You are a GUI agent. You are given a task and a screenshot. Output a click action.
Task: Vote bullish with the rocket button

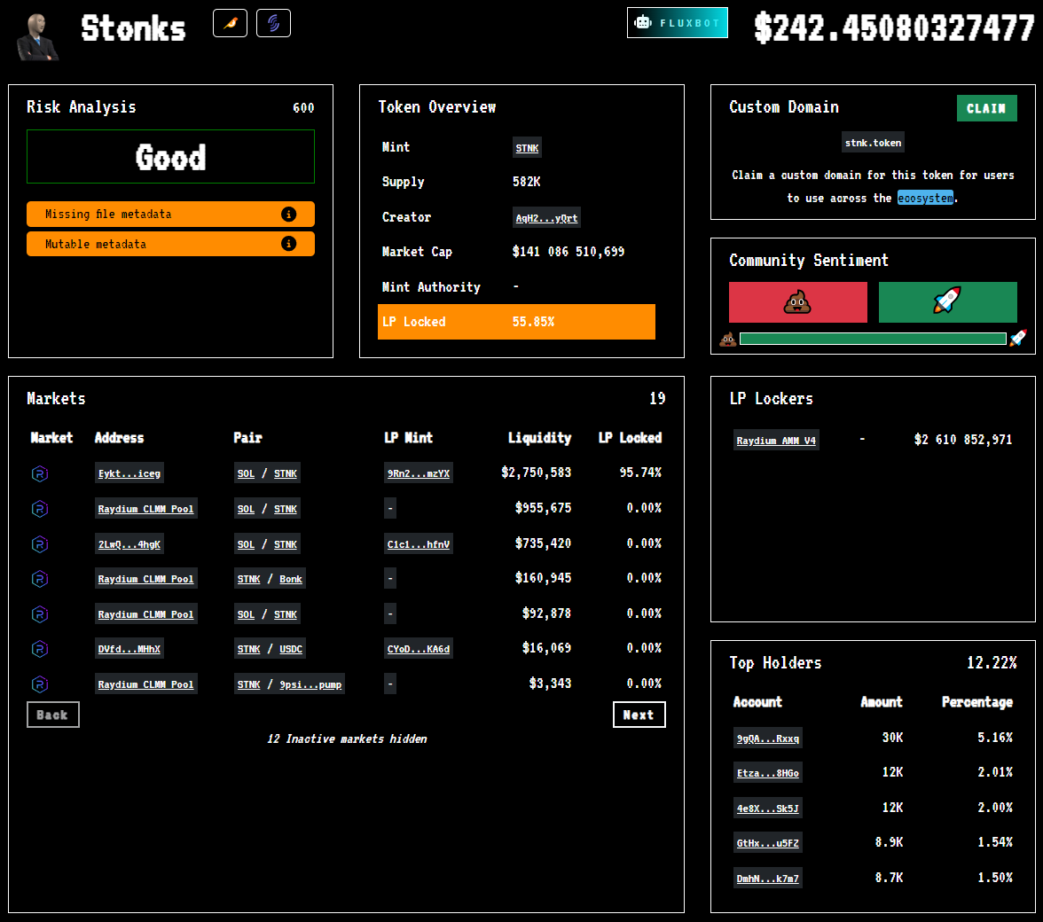tap(947, 302)
